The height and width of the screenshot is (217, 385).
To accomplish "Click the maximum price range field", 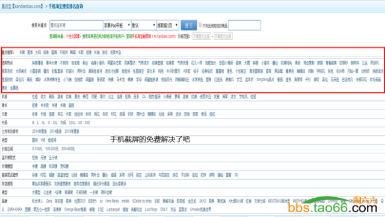I will pyautogui.click(x=223, y=36).
